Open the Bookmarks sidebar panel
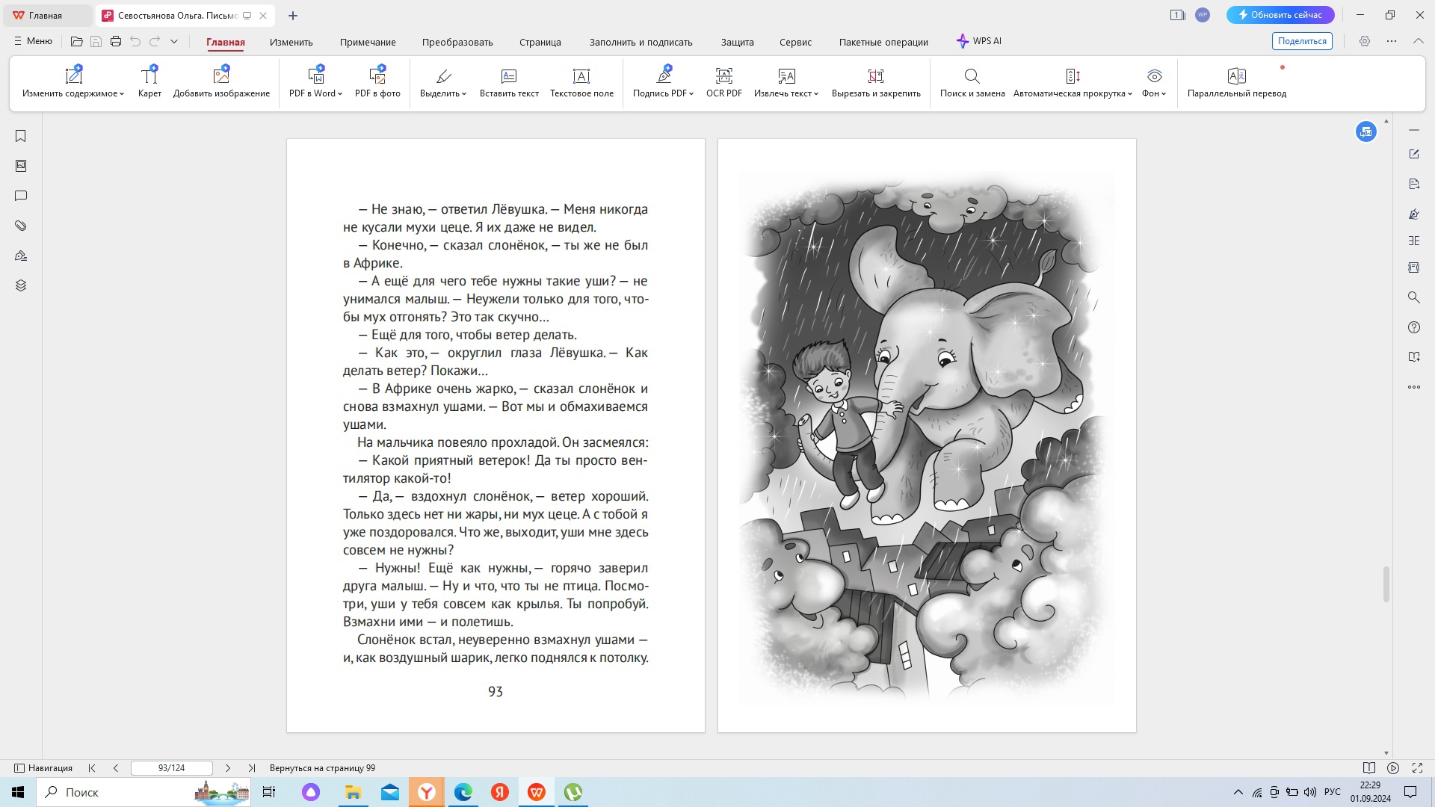1435x807 pixels. pos(21,136)
